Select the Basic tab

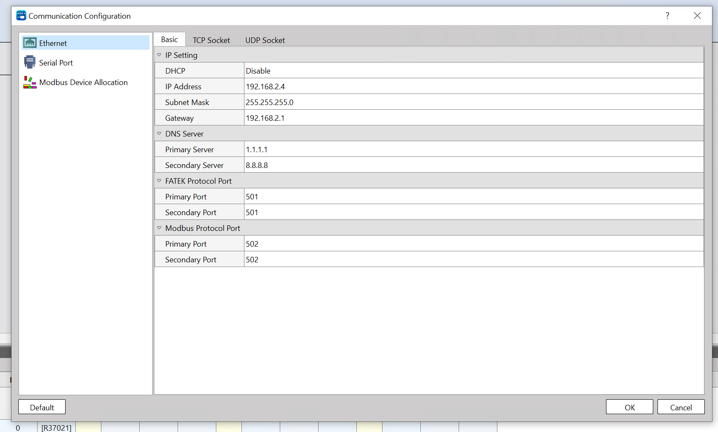click(169, 40)
